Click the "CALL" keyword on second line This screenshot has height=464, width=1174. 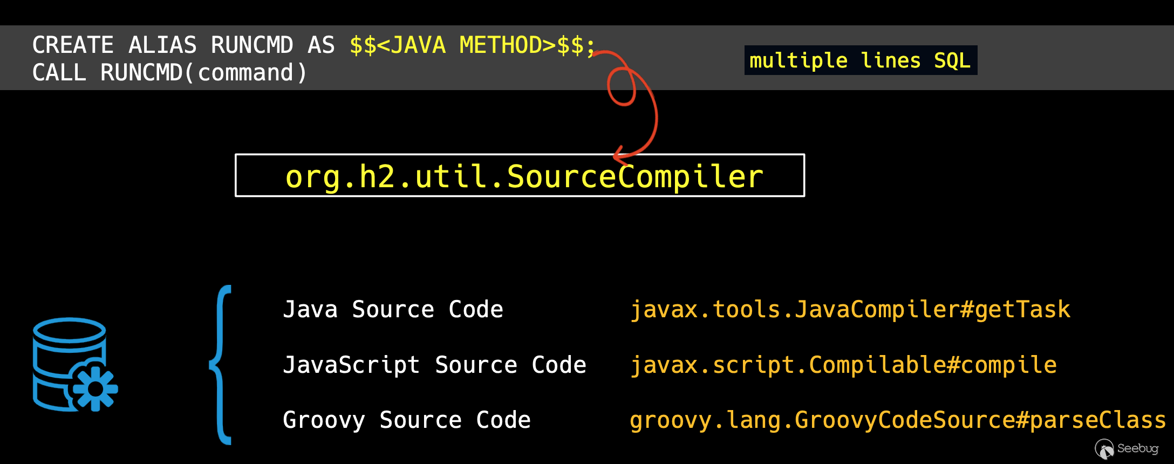click(59, 73)
